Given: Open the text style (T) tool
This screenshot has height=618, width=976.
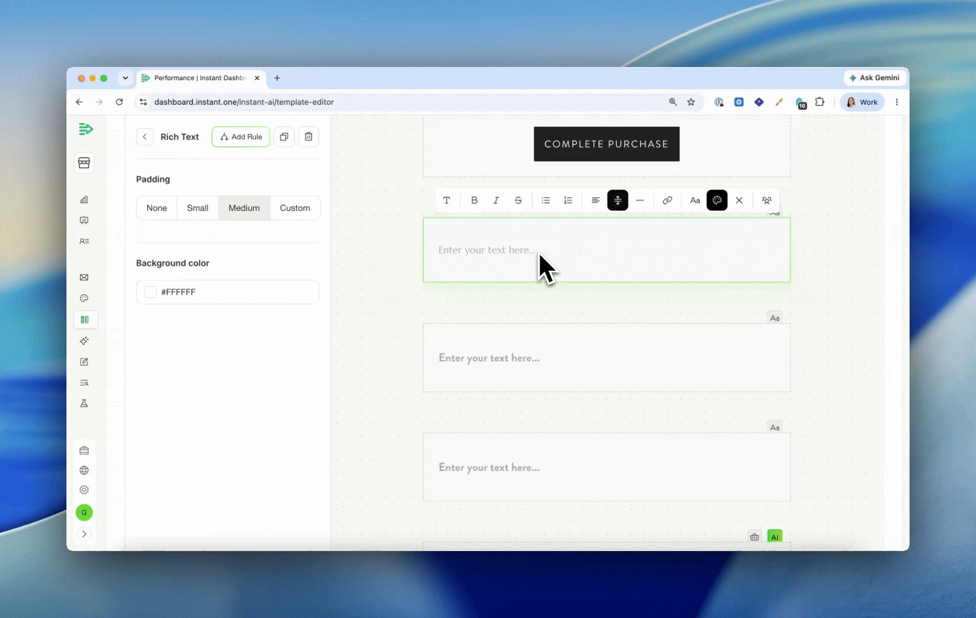Looking at the screenshot, I should coord(447,200).
